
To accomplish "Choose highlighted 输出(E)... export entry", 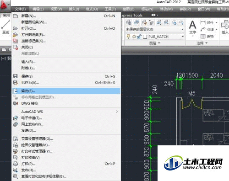I will point(66,91).
